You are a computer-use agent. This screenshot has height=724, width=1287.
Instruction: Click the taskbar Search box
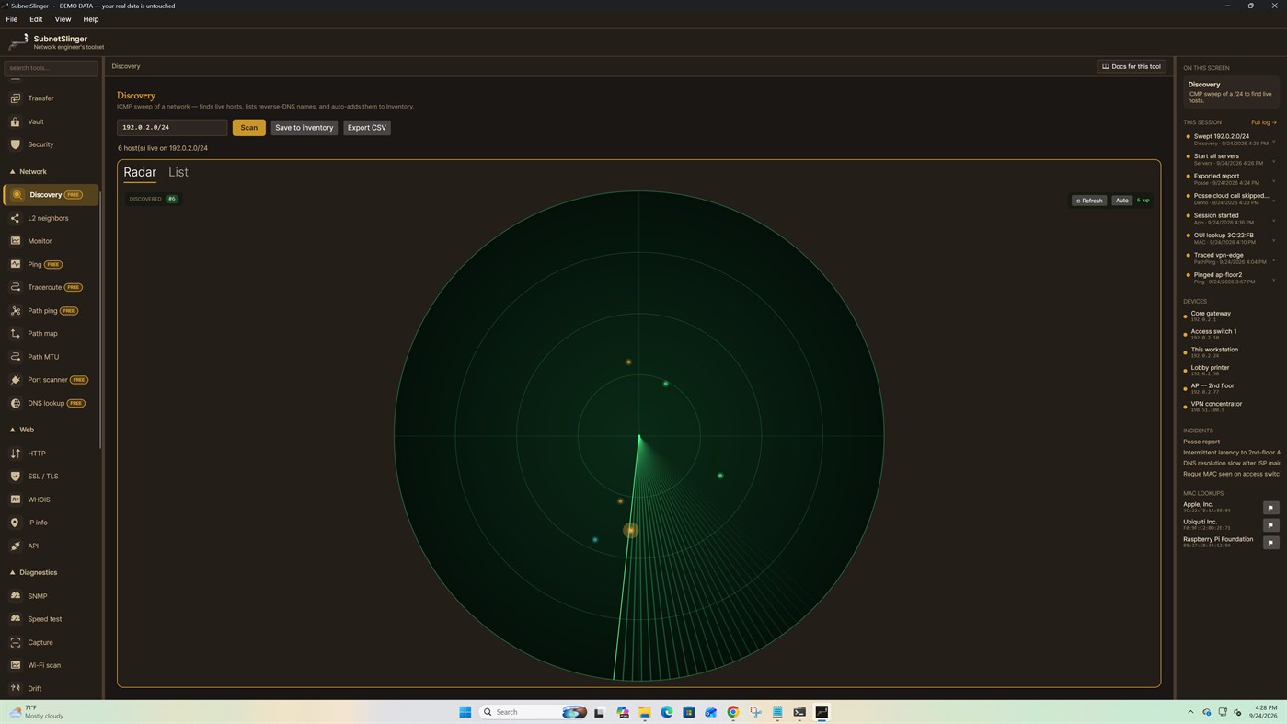pos(534,712)
